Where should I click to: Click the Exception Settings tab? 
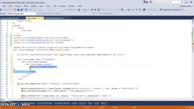coord(28,103)
